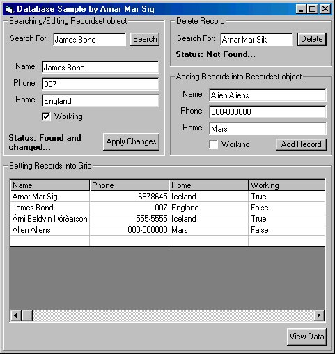Screen dimensions: 335x354
Task: Select the Alien Aliens row in grid
Action: (167, 230)
